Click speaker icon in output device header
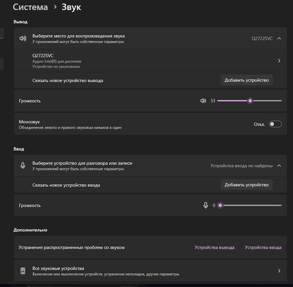This screenshot has width=293, height=287. (x=23, y=39)
